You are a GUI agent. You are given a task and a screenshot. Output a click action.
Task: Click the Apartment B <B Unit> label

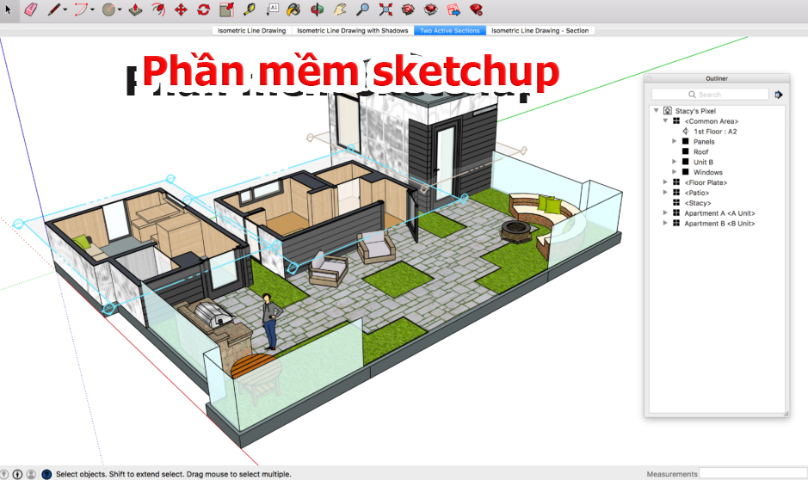click(x=720, y=224)
